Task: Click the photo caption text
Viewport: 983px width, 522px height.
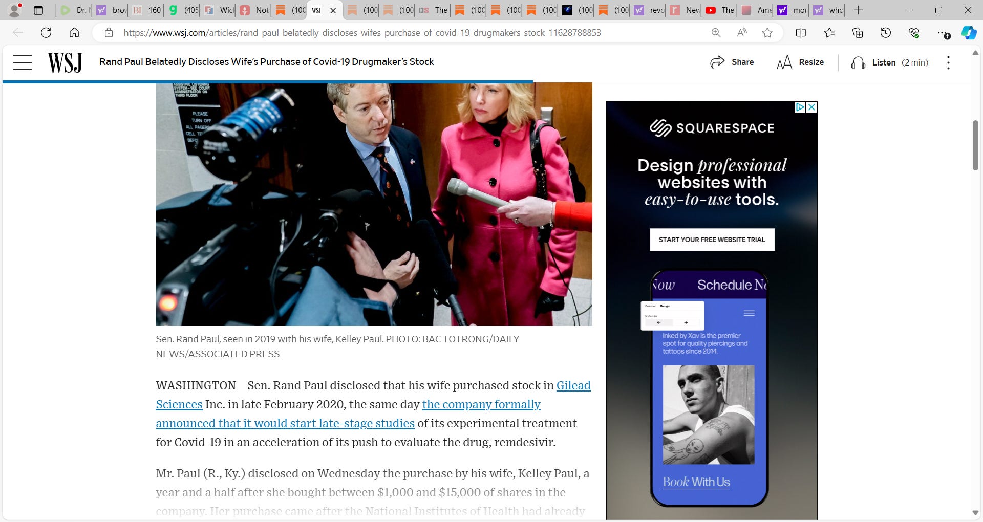Action: [337, 346]
